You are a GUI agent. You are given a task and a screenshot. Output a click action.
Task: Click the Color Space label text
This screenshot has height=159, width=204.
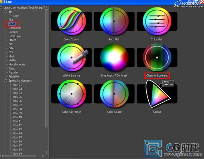(x=114, y=112)
